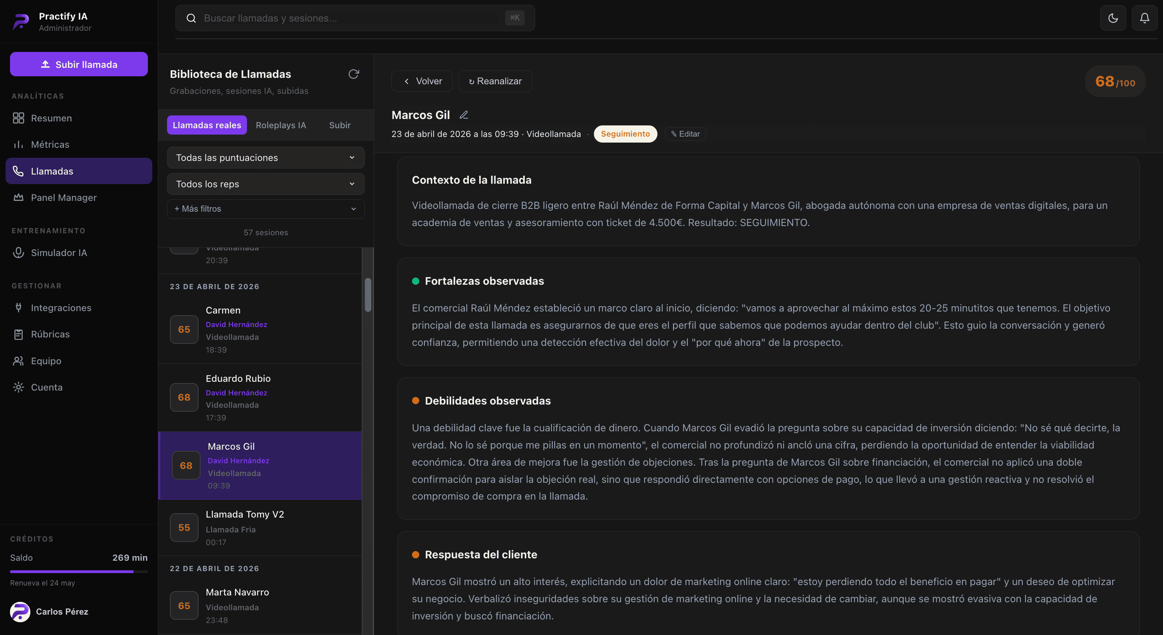Click the Reanalizar button
Image resolution: width=1163 pixels, height=635 pixels.
coord(495,81)
